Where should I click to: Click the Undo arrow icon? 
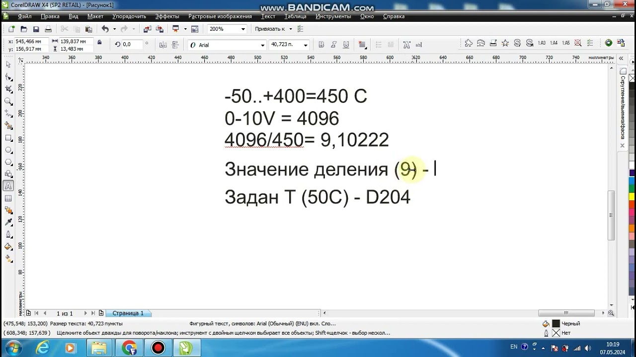(105, 29)
